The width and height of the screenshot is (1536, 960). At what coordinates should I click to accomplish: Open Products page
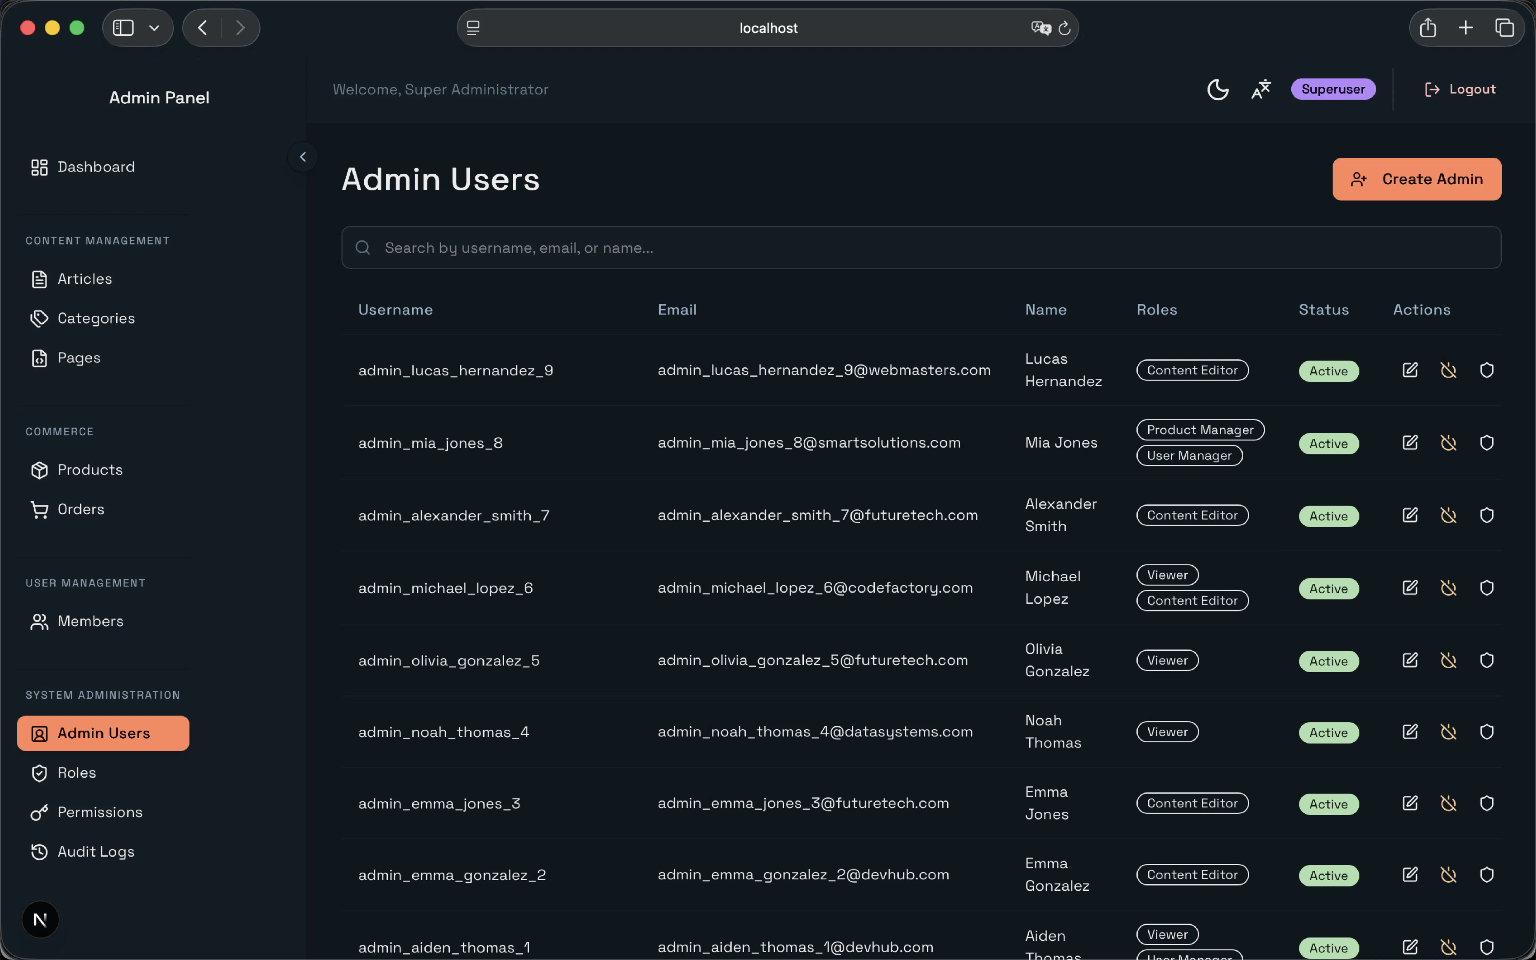(x=103, y=470)
